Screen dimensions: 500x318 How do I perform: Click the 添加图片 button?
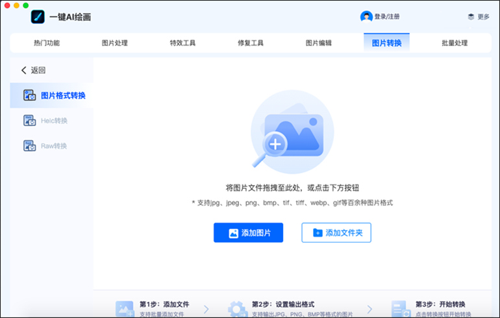click(249, 232)
